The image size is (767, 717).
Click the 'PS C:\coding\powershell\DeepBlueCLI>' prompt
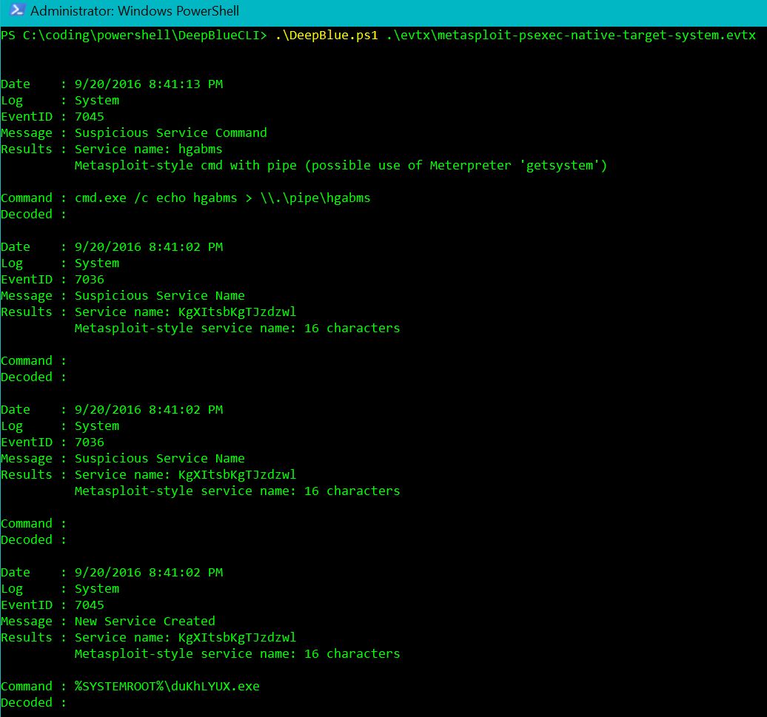pyautogui.click(x=134, y=36)
